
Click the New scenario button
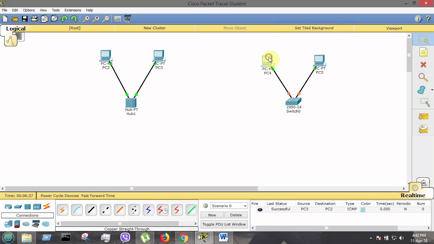(x=212, y=215)
